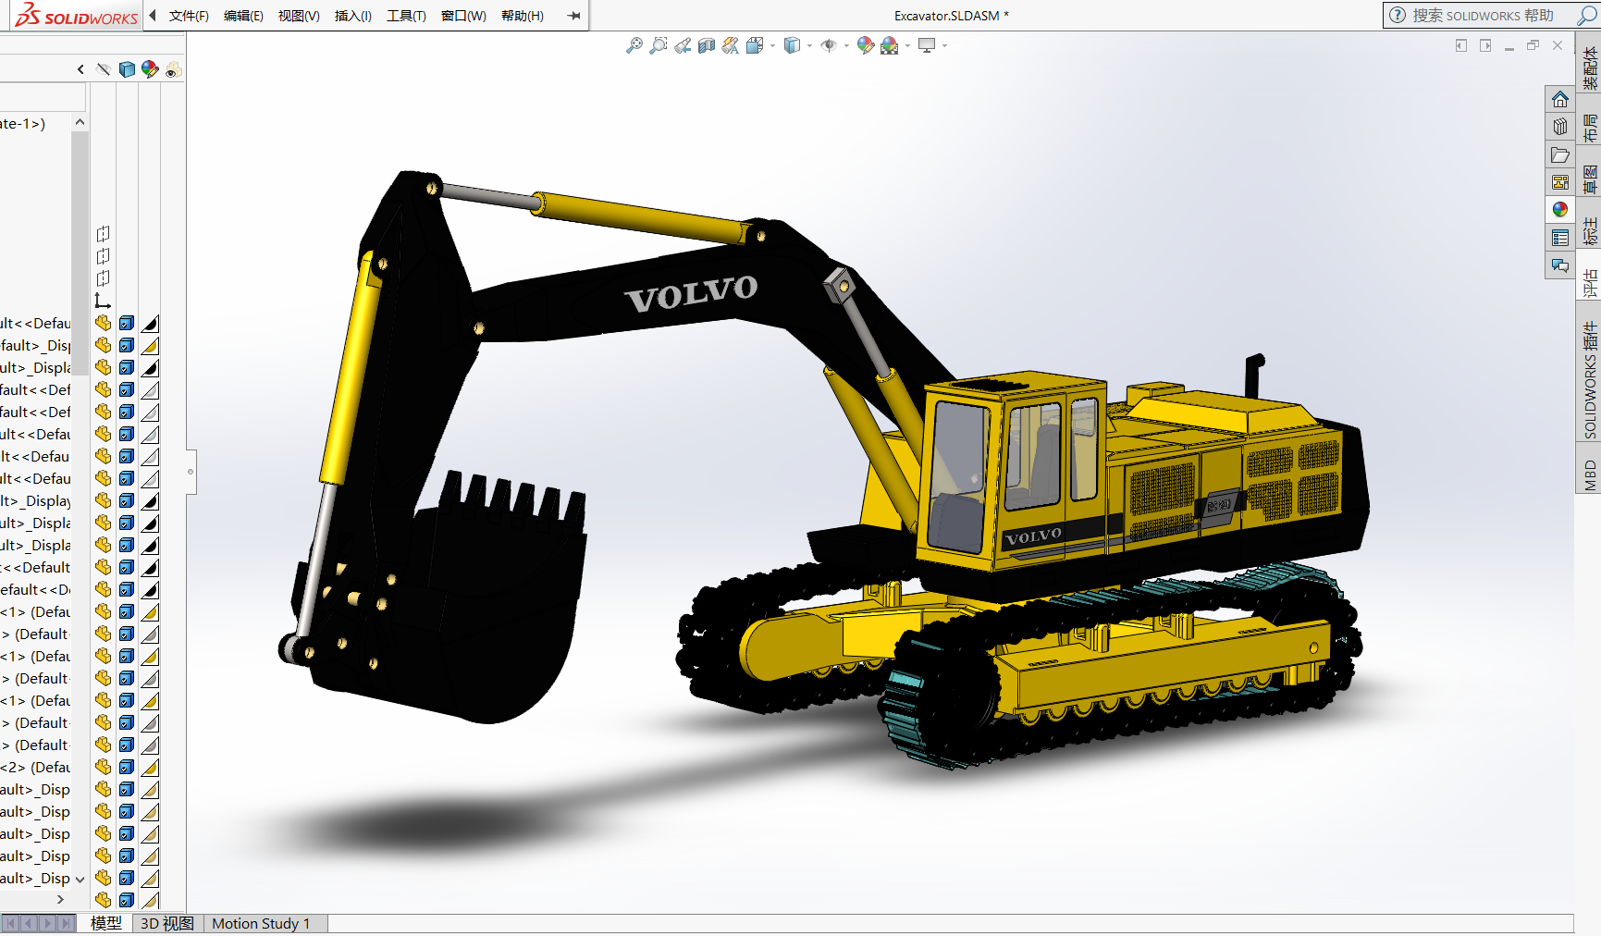1601x936 pixels.
Task: Click the Hide/Show Items eye icon
Action: 829,45
